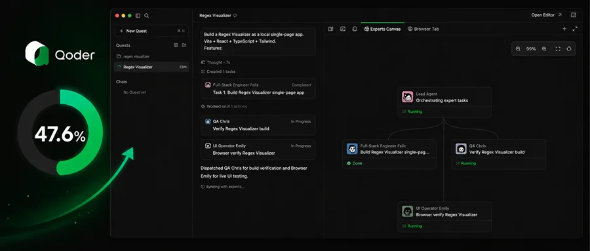Click the reset canvas view icon
The width and height of the screenshot is (590, 251).
tap(569, 49)
